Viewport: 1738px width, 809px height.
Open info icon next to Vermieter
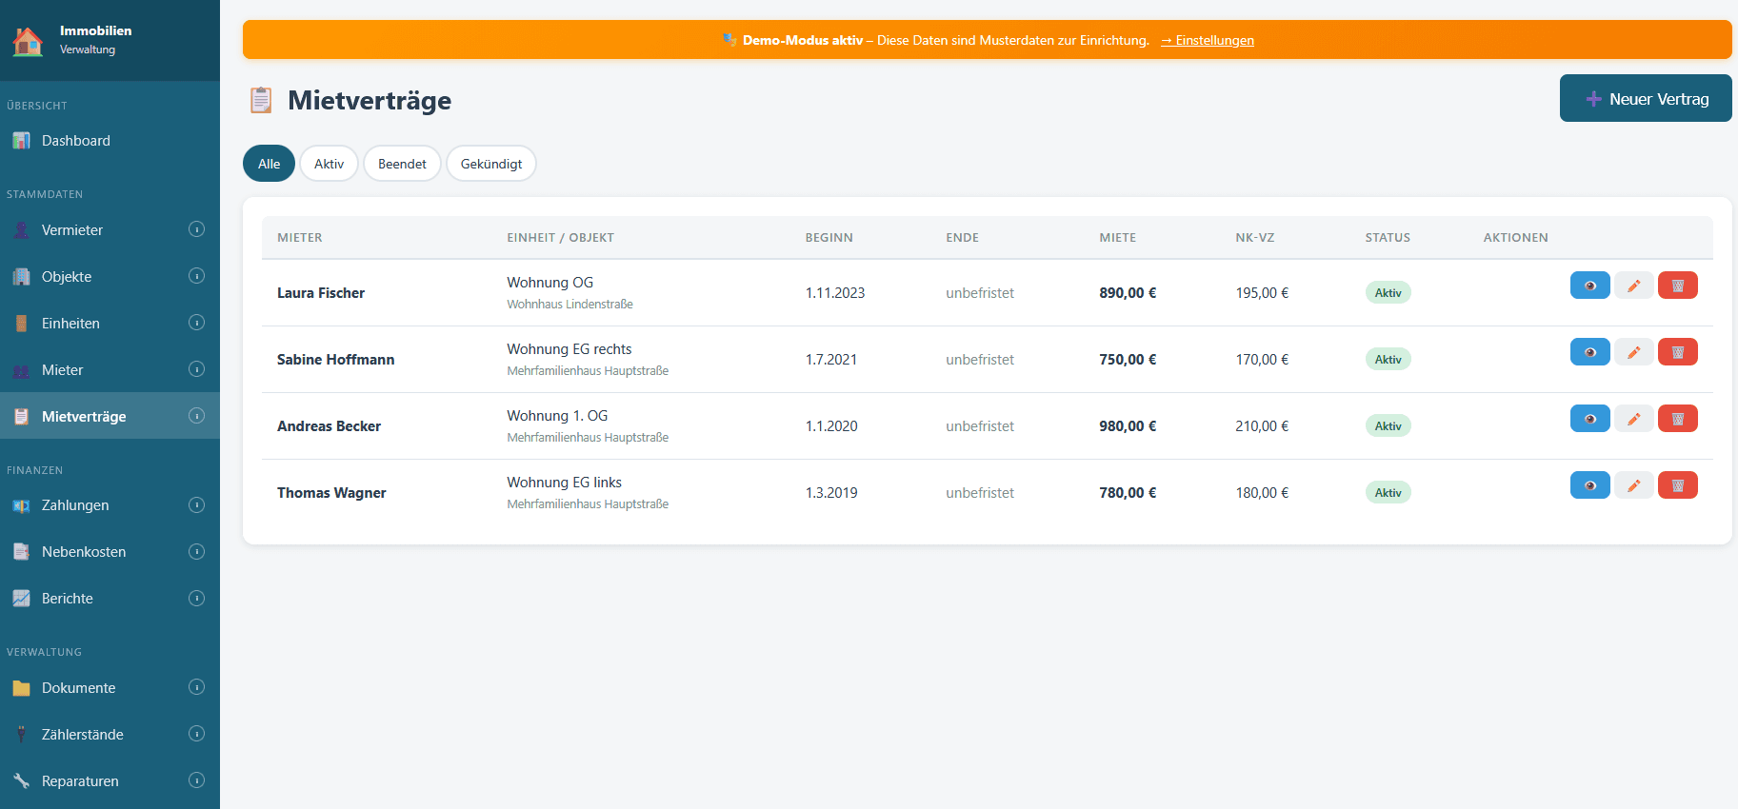(x=196, y=229)
